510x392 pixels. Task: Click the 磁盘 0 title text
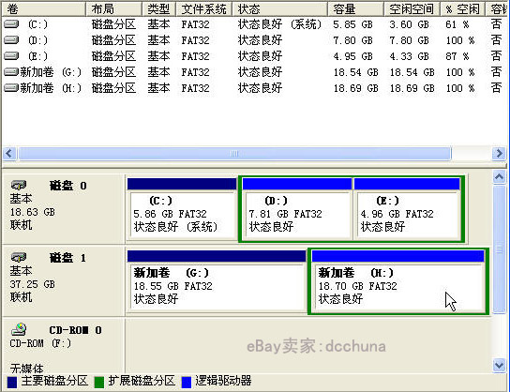68,186
